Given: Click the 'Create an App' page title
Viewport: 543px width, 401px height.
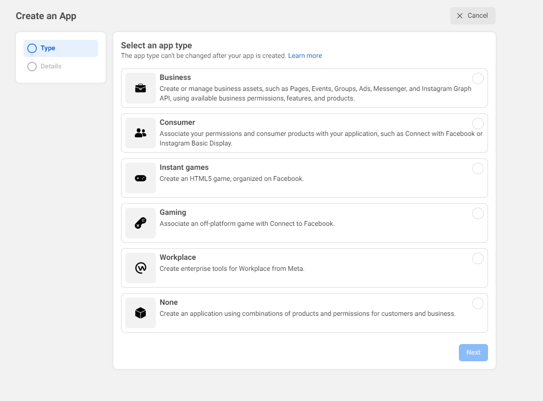Looking at the screenshot, I should (x=46, y=16).
